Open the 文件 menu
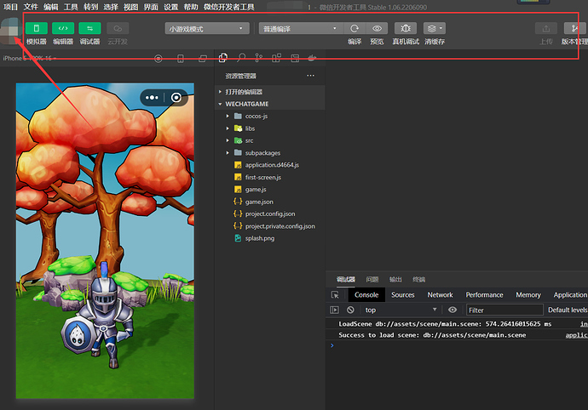Screen dimensions: 588x410 click(x=31, y=7)
